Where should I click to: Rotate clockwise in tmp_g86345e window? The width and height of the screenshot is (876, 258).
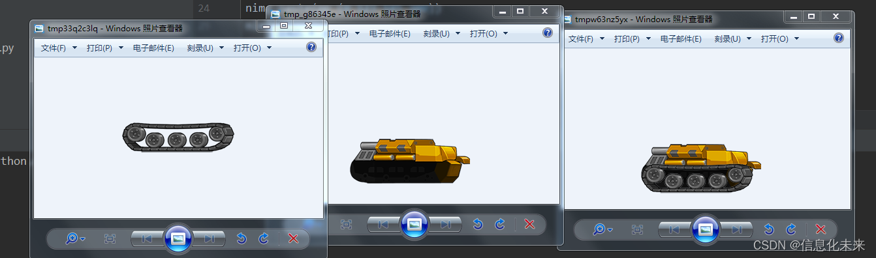tap(500, 225)
